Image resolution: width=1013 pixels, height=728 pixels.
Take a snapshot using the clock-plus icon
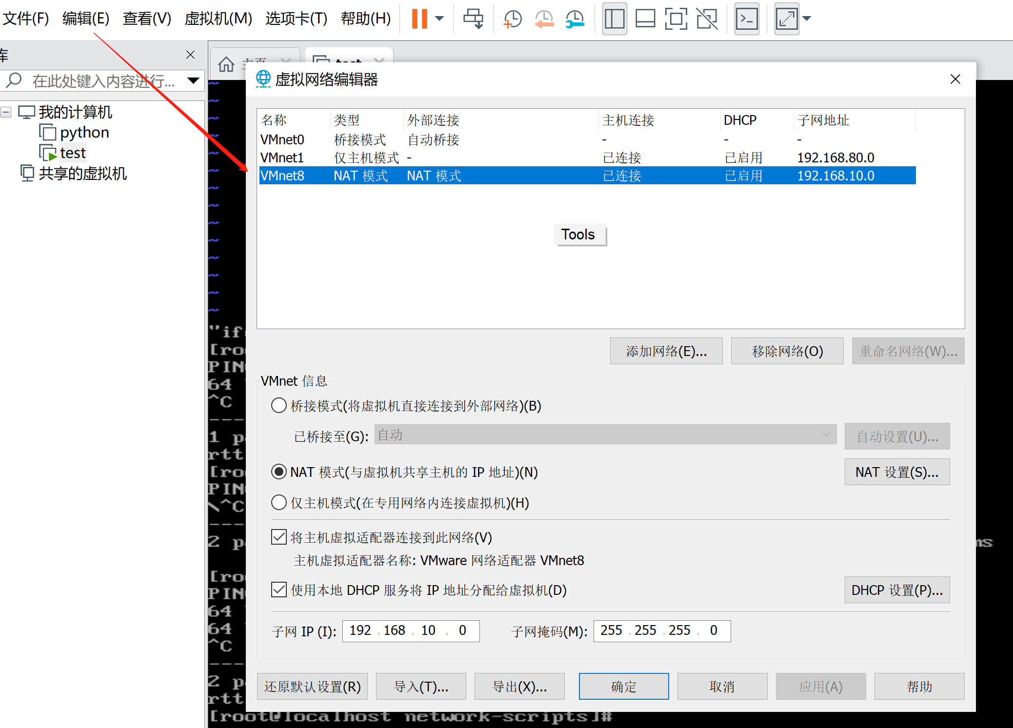tap(513, 19)
